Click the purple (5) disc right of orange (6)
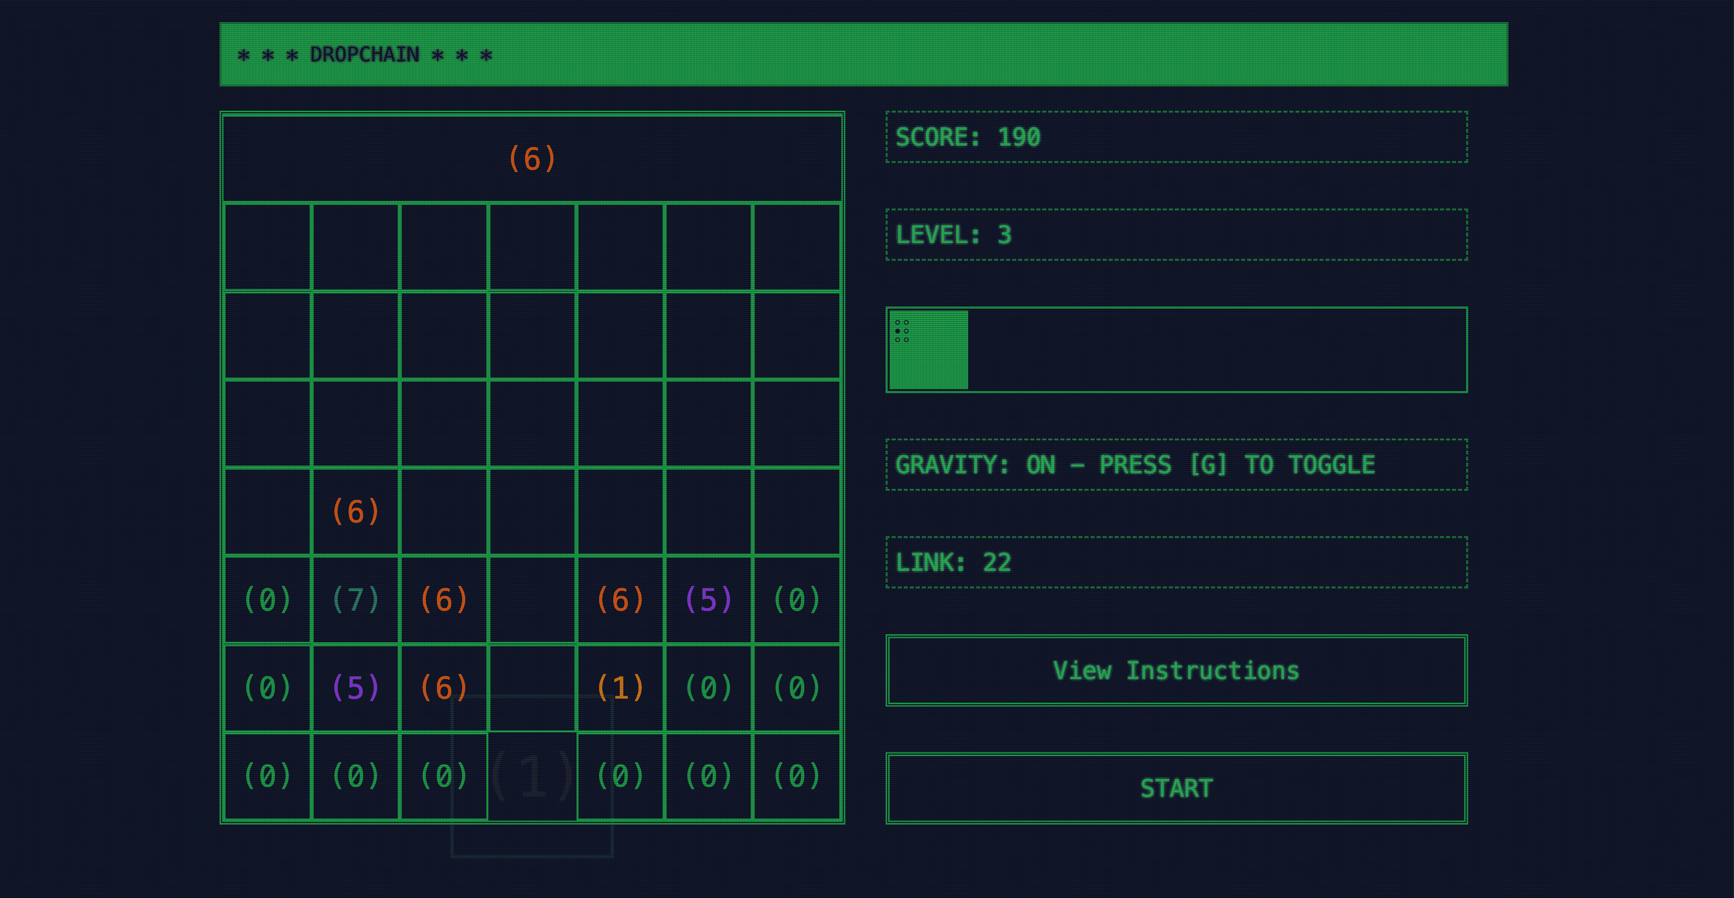 coord(708,600)
